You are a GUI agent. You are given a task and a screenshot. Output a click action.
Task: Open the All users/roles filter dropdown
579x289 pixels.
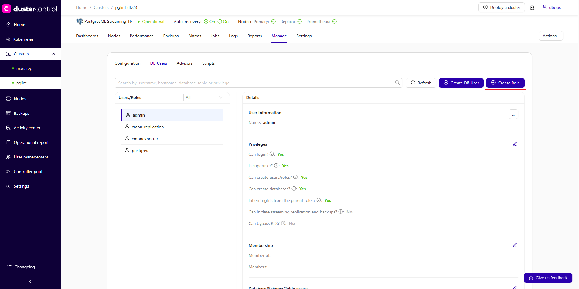[x=204, y=97]
